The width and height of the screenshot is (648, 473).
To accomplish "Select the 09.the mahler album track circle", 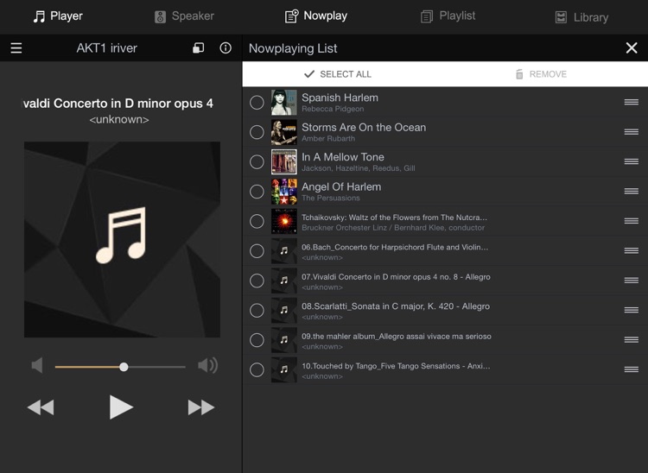I will coord(257,340).
